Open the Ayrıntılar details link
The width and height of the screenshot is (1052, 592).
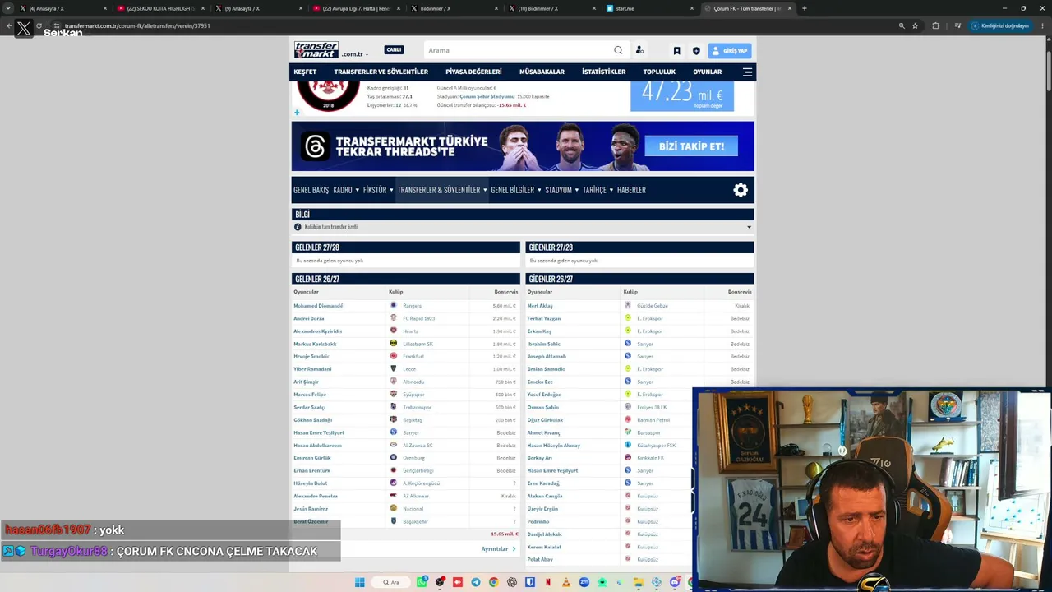pos(498,549)
